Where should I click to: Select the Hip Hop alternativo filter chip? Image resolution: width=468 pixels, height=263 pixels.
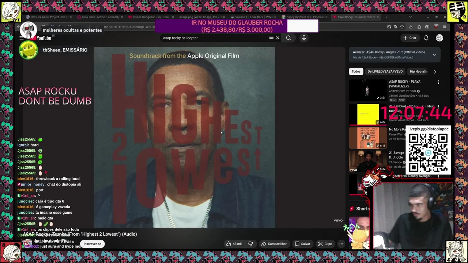point(419,72)
